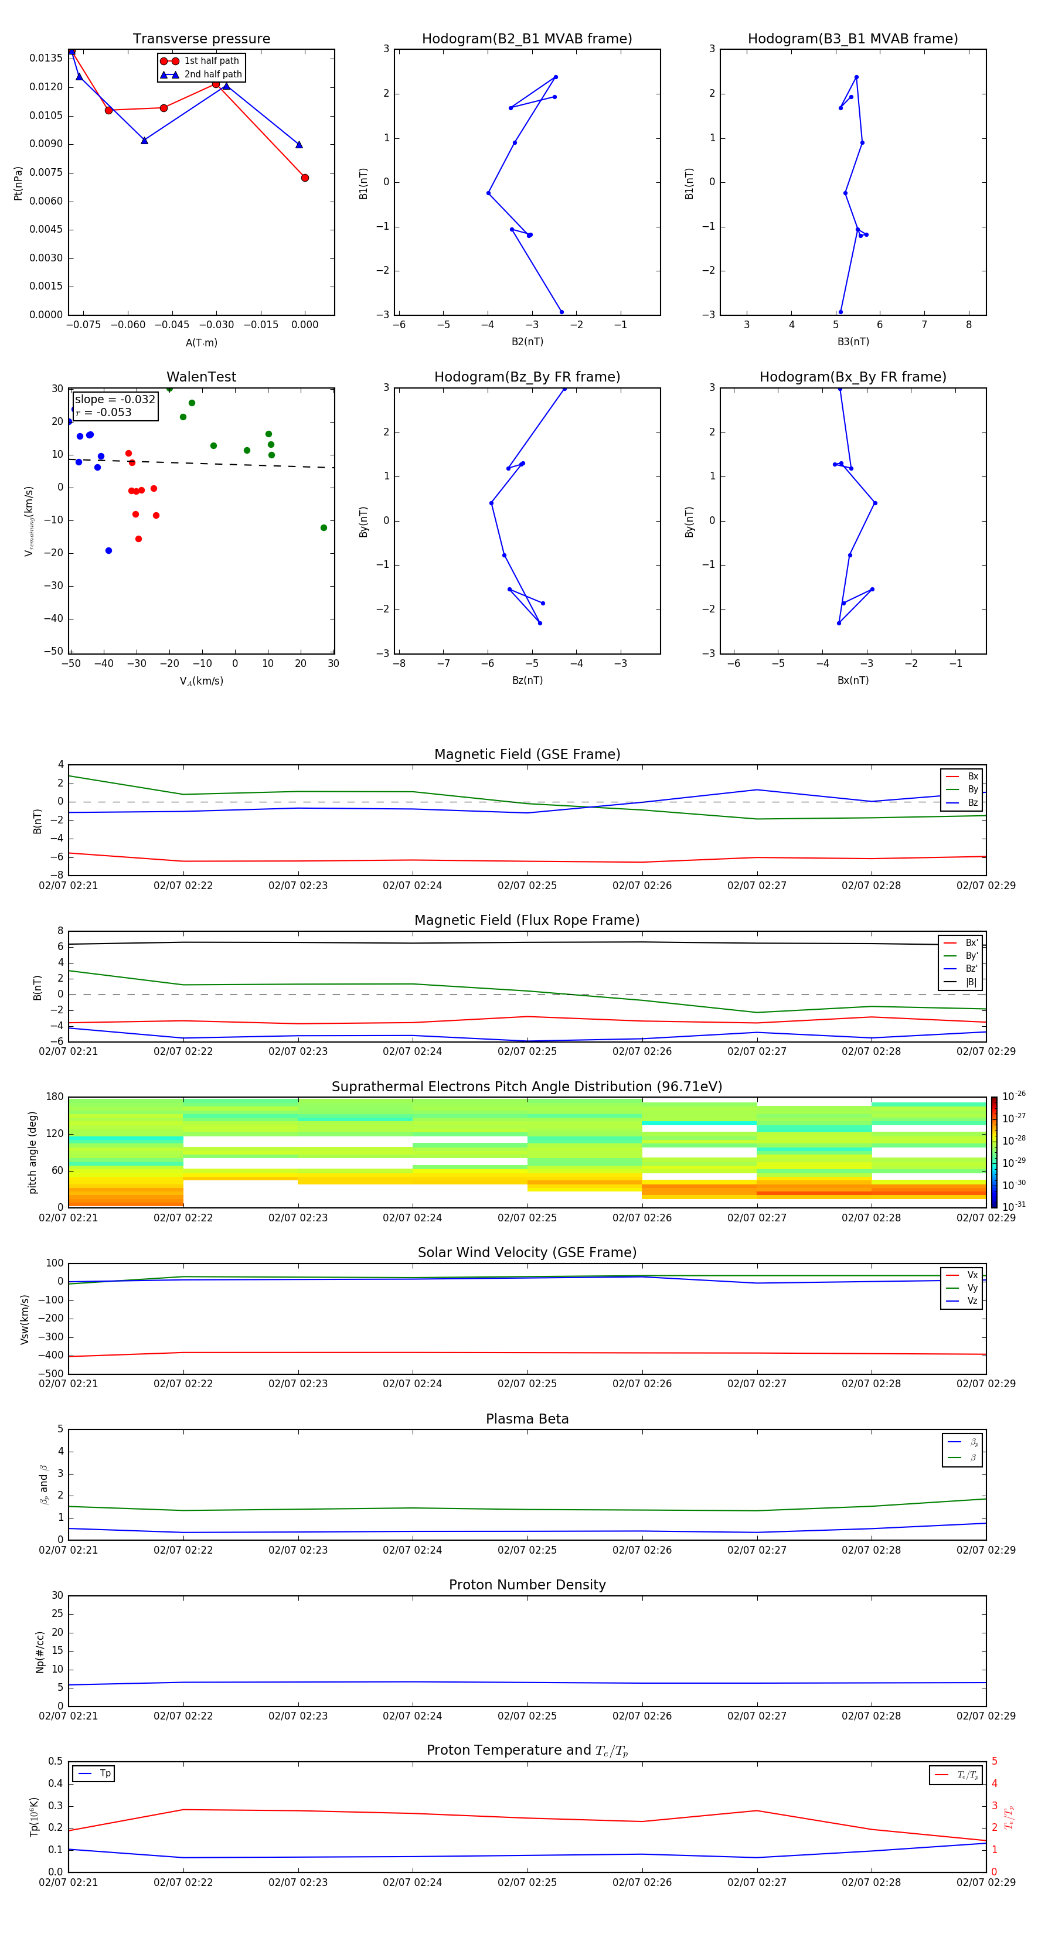Click the "Vsw(km/s)" y-axis label

[25, 1319]
